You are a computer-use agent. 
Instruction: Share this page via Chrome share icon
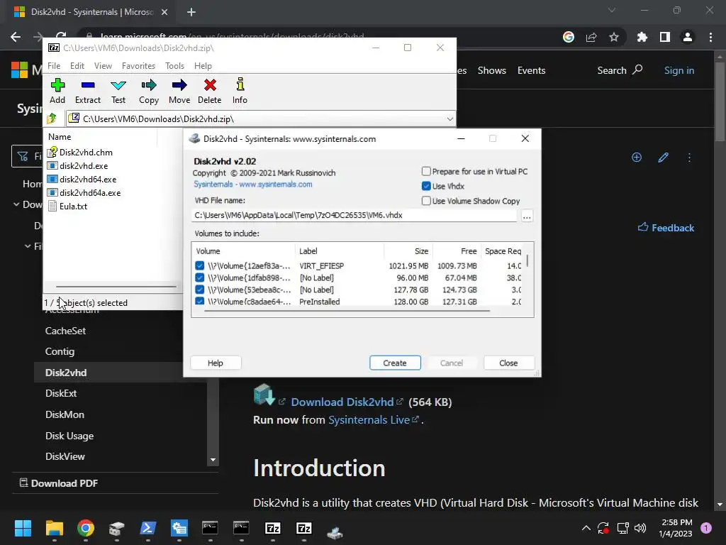tap(591, 37)
